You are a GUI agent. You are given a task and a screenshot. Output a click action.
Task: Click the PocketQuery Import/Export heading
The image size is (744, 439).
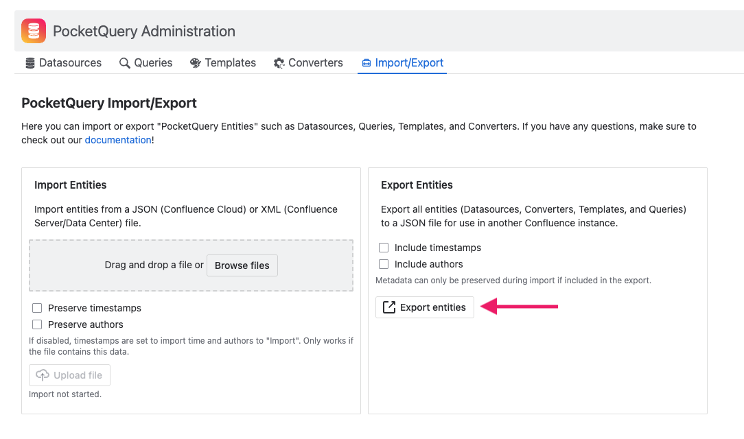(x=109, y=103)
